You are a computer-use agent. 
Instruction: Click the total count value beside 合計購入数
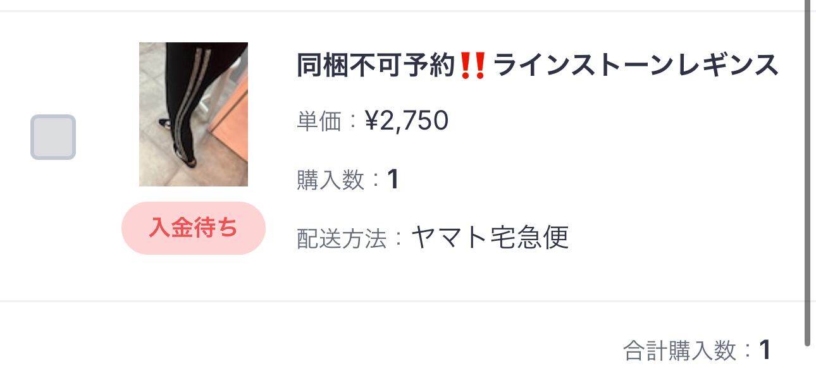coord(765,350)
